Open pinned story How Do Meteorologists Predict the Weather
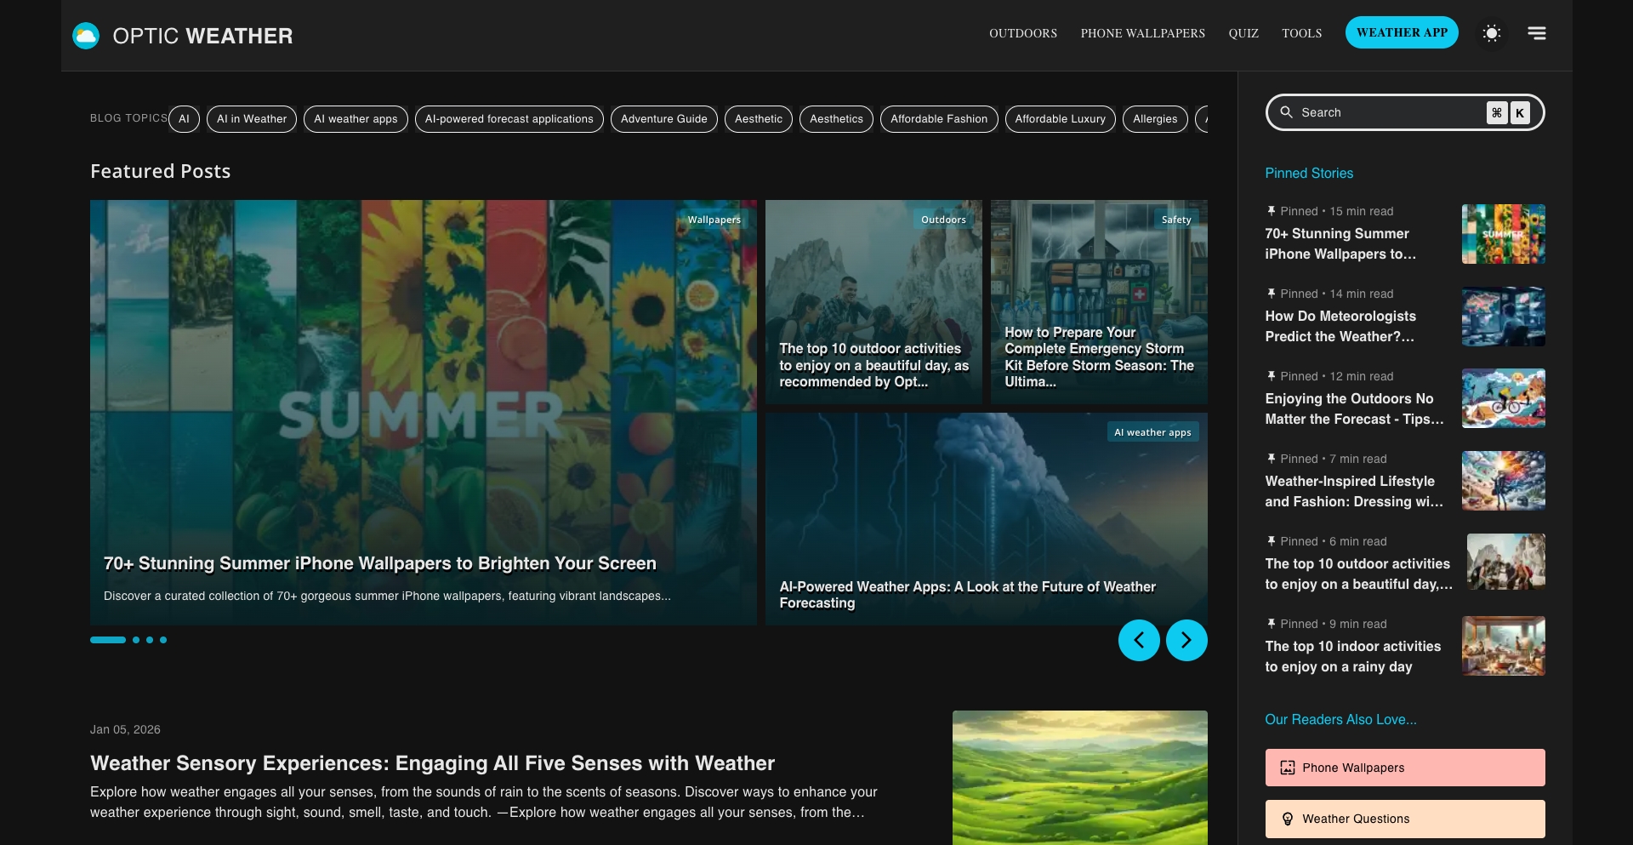This screenshot has width=1633, height=845. [x=1340, y=327]
